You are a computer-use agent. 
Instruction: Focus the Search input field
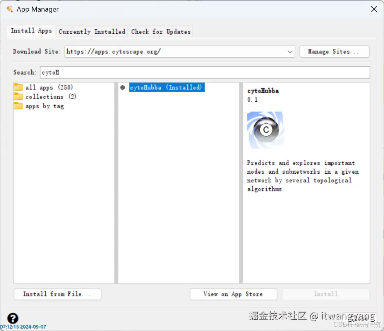[x=205, y=72]
